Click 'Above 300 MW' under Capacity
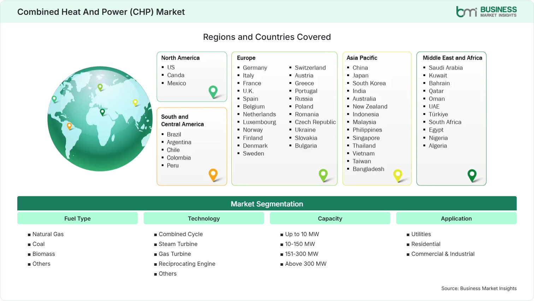Image resolution: width=534 pixels, height=301 pixels. 306,264
